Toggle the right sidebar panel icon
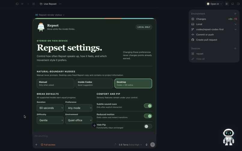Screen dimensions: 242x151 coord(238,4)
